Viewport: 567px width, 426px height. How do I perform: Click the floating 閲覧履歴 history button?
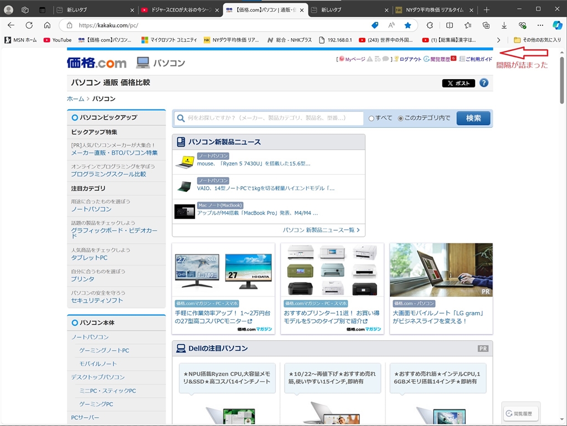coord(521,413)
